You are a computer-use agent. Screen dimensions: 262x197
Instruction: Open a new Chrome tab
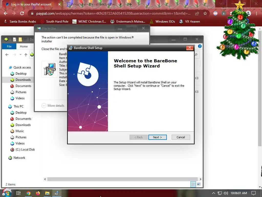[x=130, y=4]
